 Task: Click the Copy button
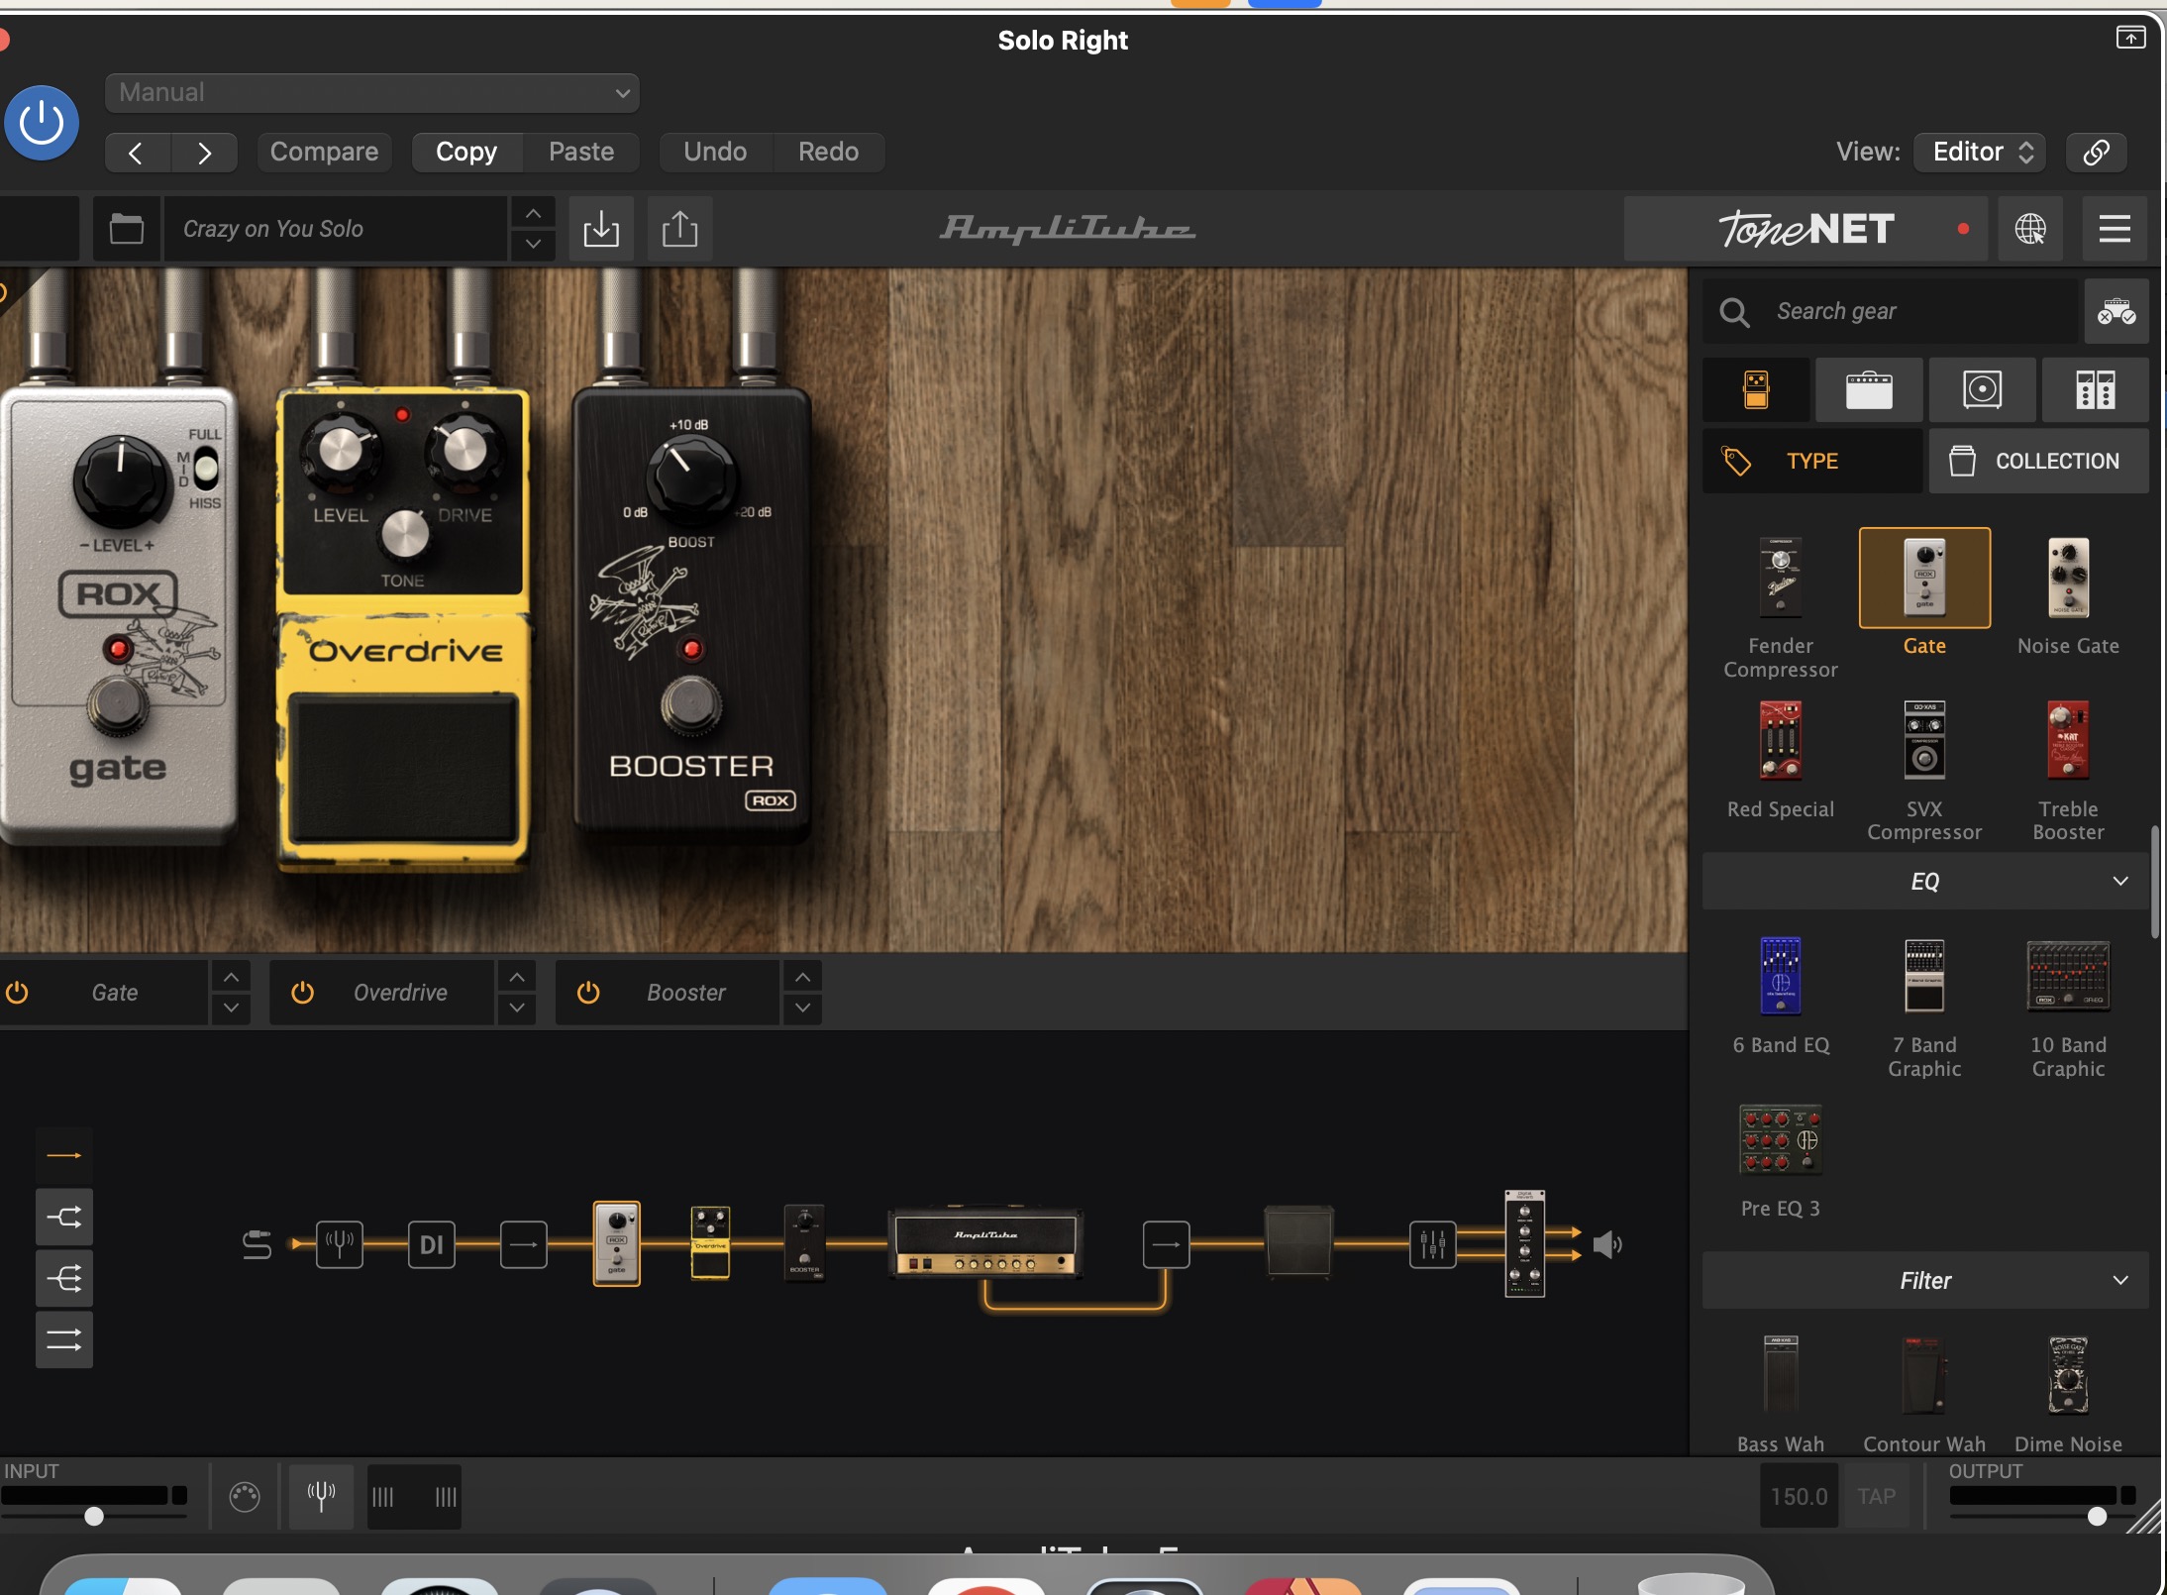click(466, 152)
